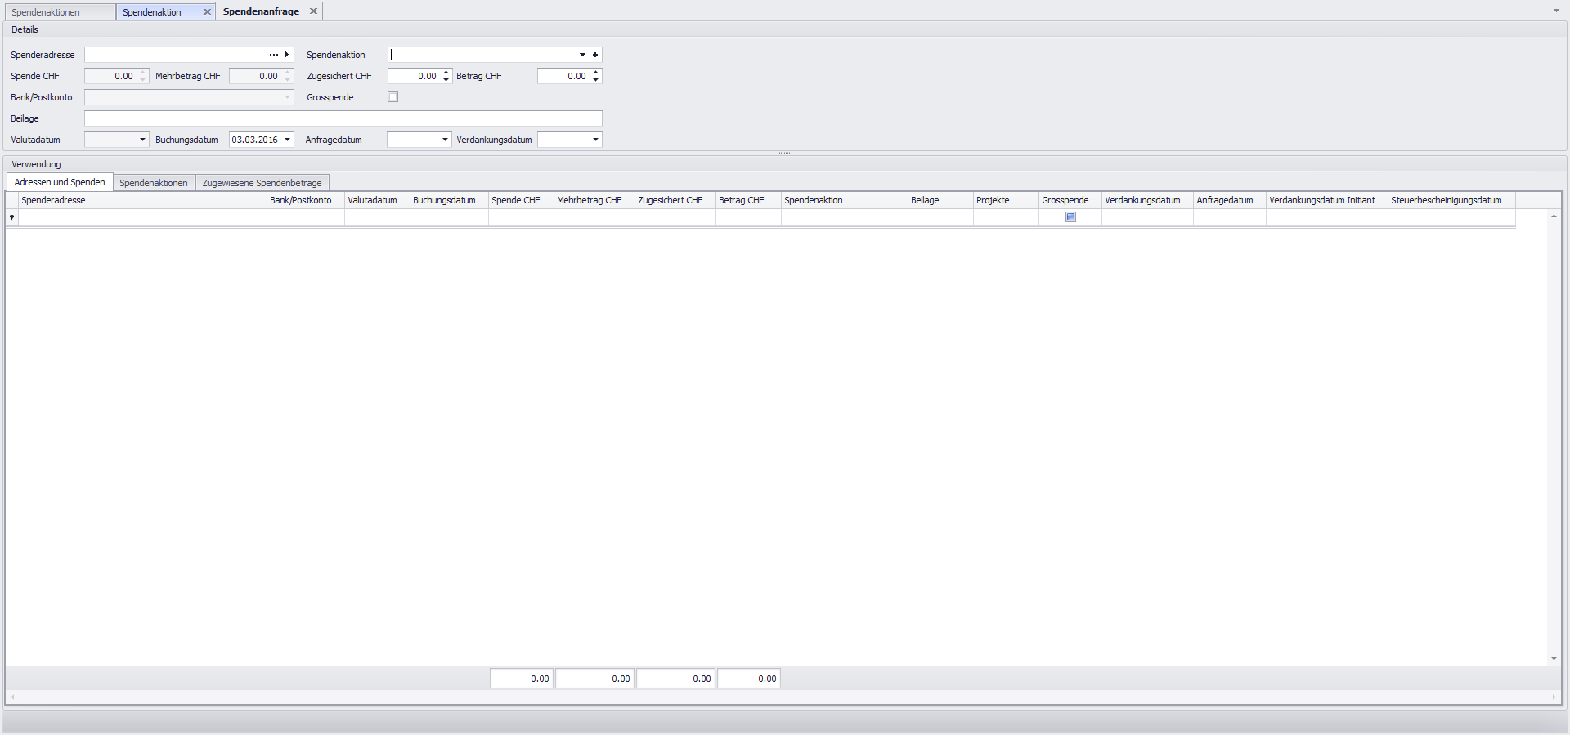
Task: Close the Spendenanfrage tab
Action: [313, 11]
